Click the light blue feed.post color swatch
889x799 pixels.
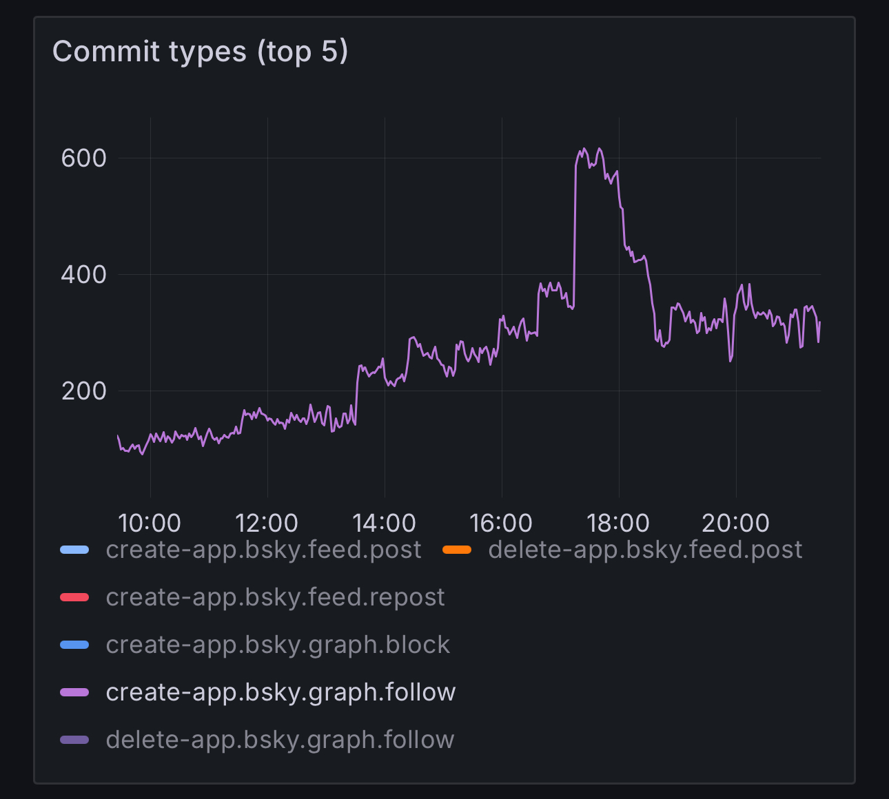[x=74, y=550]
